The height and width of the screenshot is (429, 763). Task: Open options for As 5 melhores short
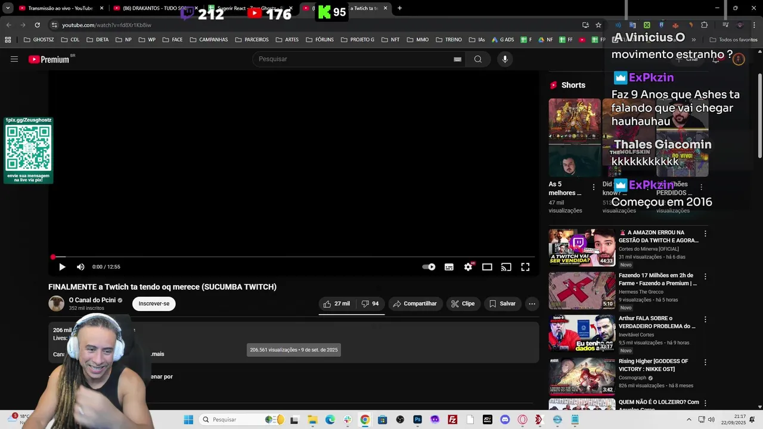pos(593,187)
